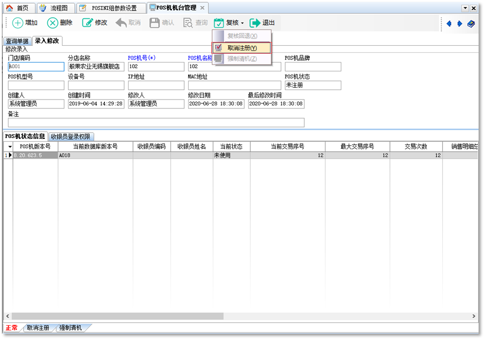Open the 首页 home tab

[x=19, y=8]
